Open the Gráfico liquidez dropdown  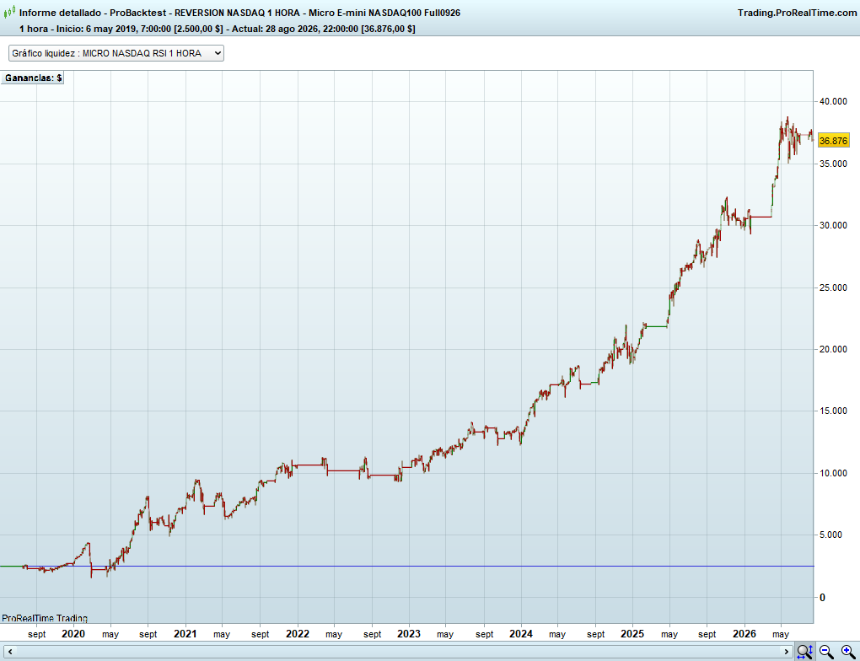click(116, 53)
